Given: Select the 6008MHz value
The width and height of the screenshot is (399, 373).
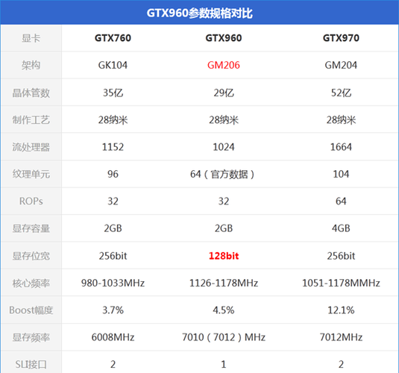Looking at the screenshot, I should [x=113, y=337].
